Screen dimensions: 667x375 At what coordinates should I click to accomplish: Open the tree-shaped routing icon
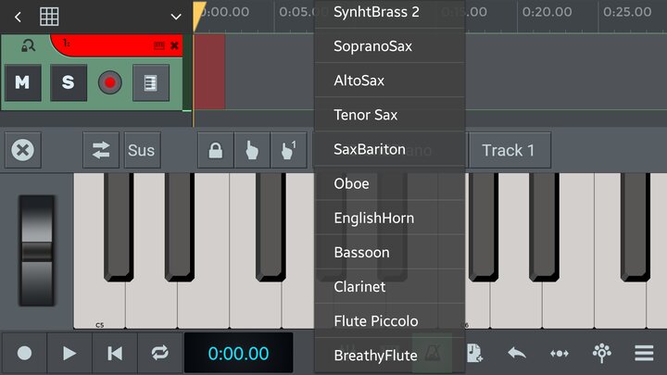click(602, 354)
